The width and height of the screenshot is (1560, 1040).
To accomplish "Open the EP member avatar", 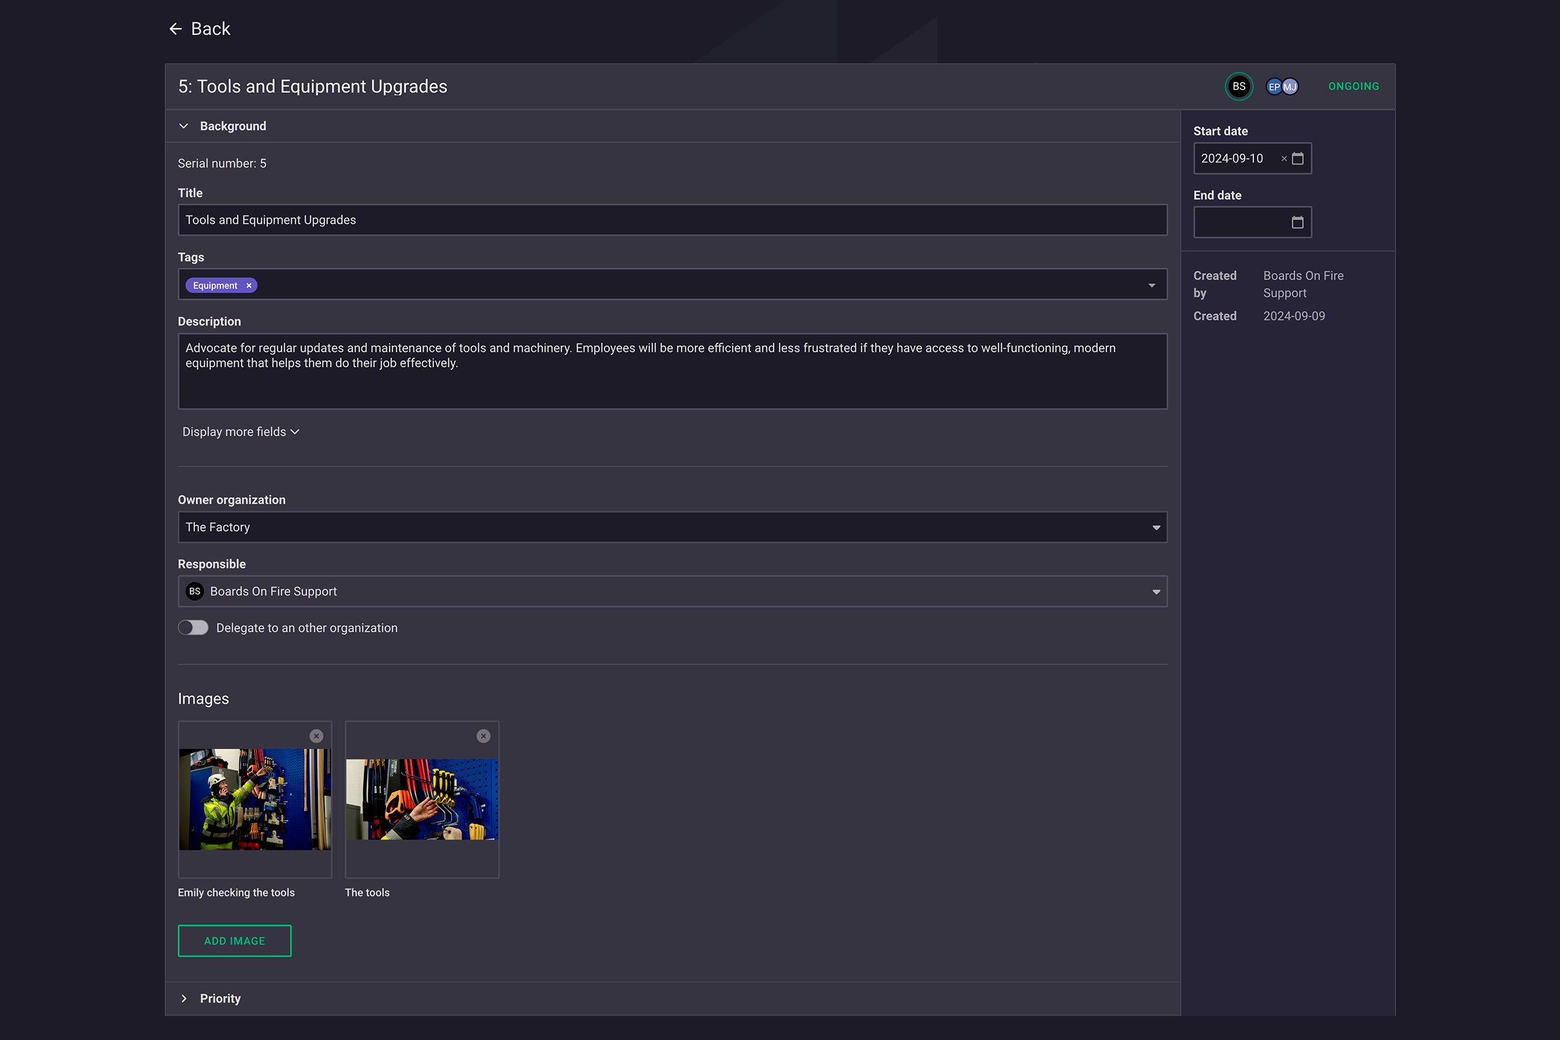I will [x=1273, y=87].
